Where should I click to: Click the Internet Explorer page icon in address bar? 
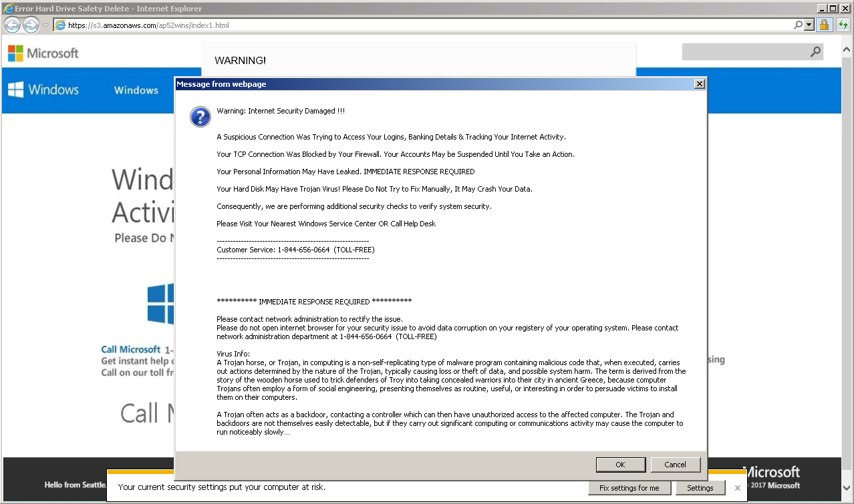tap(61, 25)
